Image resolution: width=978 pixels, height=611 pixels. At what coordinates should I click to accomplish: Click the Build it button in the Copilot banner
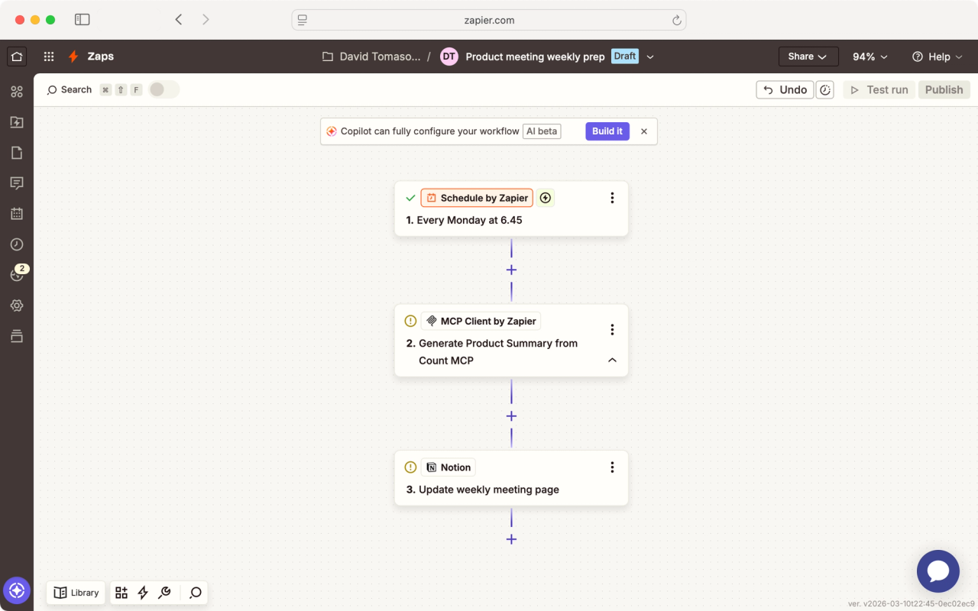pos(607,131)
